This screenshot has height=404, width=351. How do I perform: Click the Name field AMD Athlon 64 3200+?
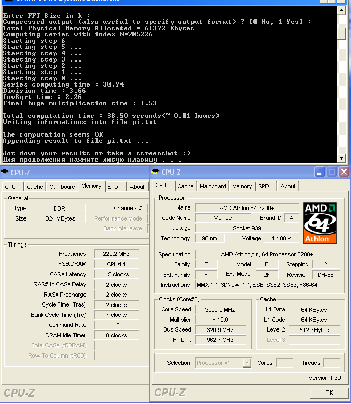coord(247,208)
